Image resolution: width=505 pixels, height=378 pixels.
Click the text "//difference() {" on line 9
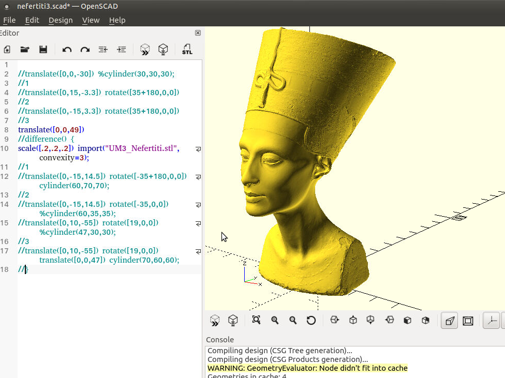[x=46, y=139]
